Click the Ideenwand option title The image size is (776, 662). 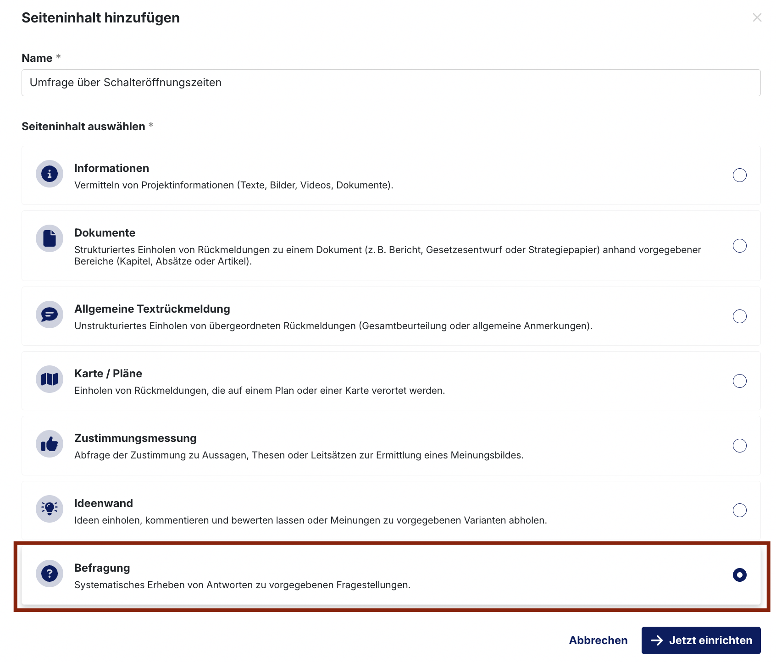click(x=104, y=503)
